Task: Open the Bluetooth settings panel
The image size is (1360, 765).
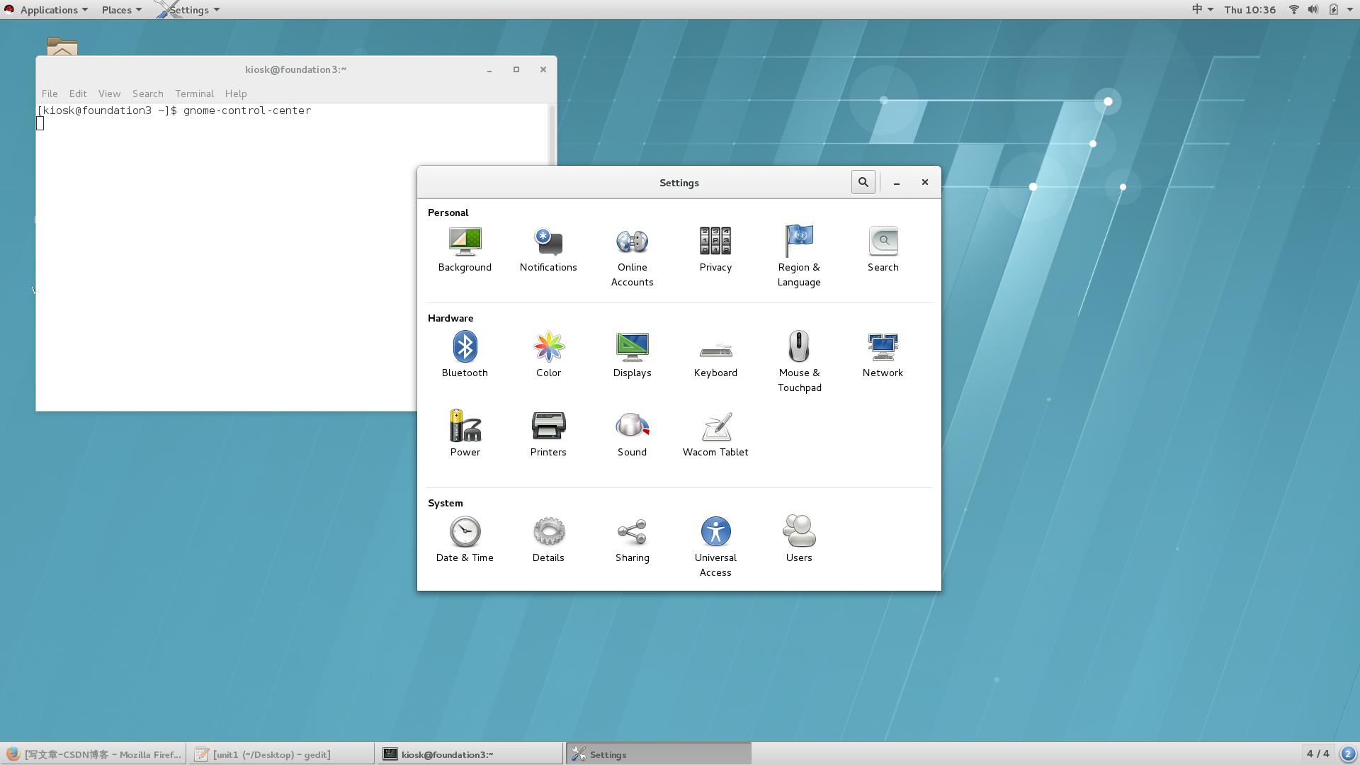Action: coord(465,347)
